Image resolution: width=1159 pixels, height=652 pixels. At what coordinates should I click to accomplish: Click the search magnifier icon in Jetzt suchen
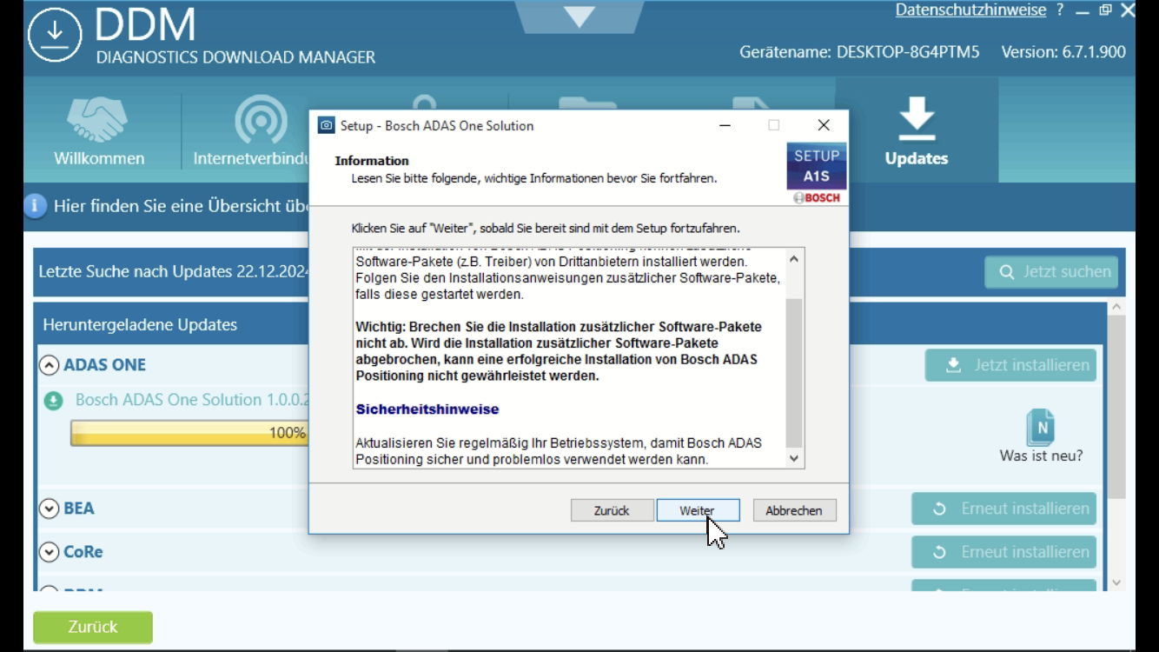click(x=1007, y=272)
